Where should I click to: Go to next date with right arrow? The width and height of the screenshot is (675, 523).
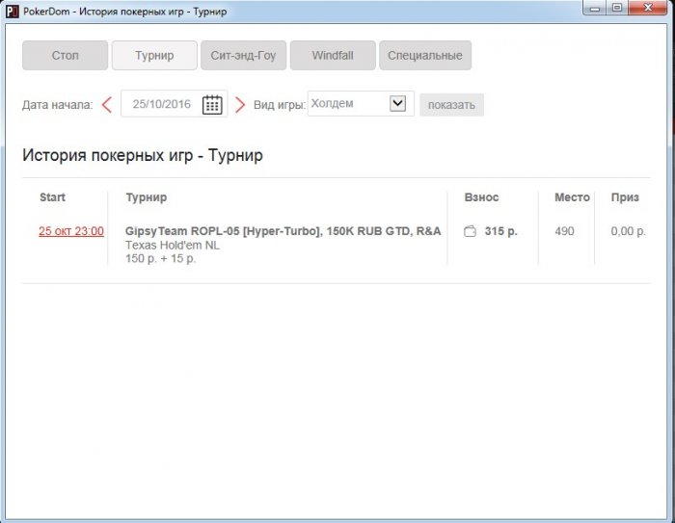point(240,105)
